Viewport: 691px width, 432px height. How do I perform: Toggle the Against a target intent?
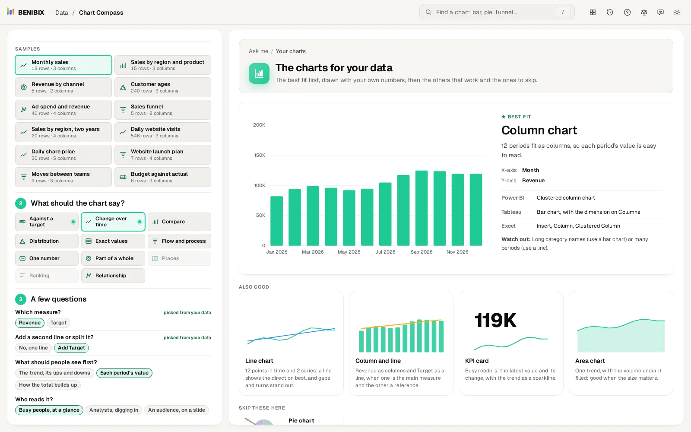pos(47,222)
